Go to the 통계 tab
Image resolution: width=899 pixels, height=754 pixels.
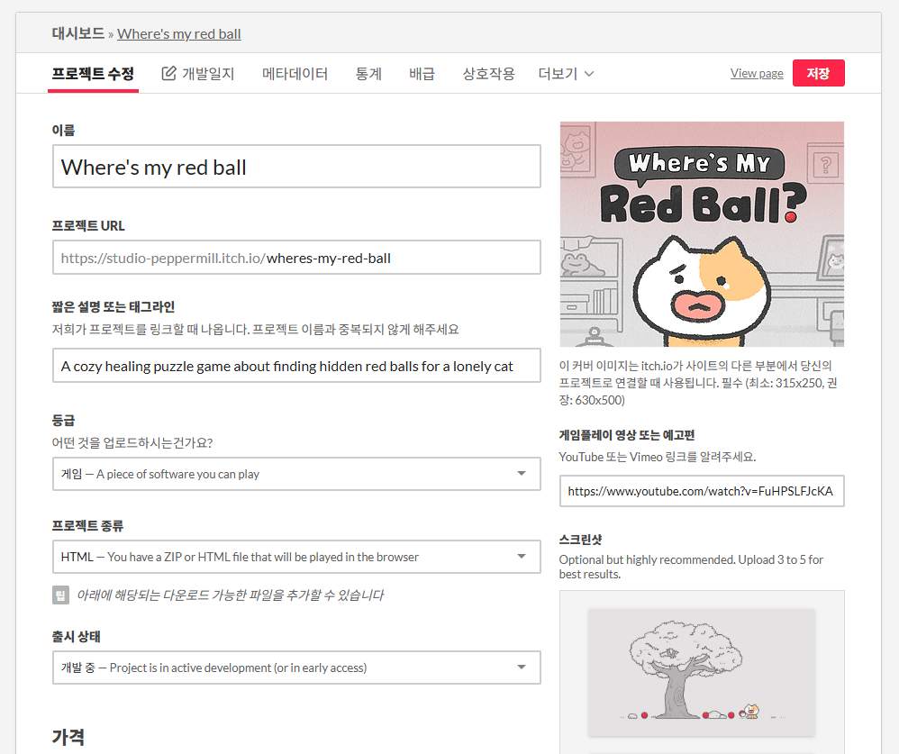[x=368, y=74]
